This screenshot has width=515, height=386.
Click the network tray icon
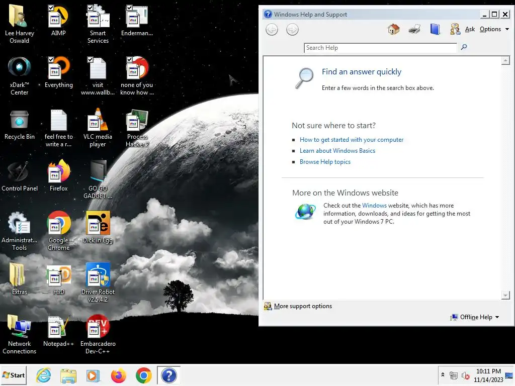(454, 375)
